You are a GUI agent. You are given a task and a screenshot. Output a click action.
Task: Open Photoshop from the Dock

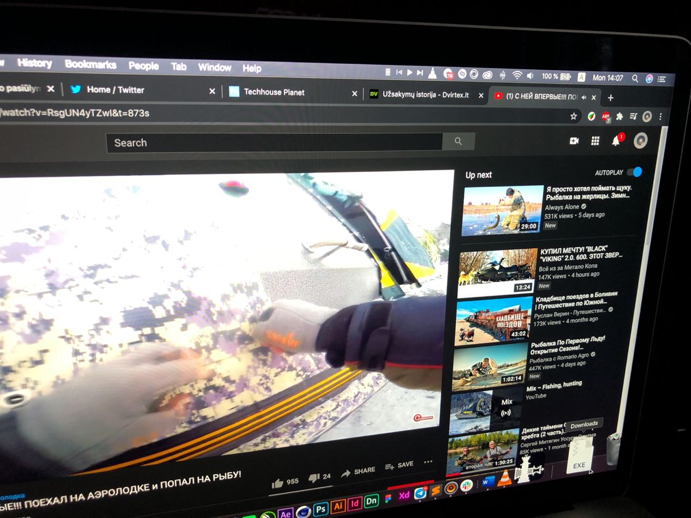pyautogui.click(x=321, y=508)
